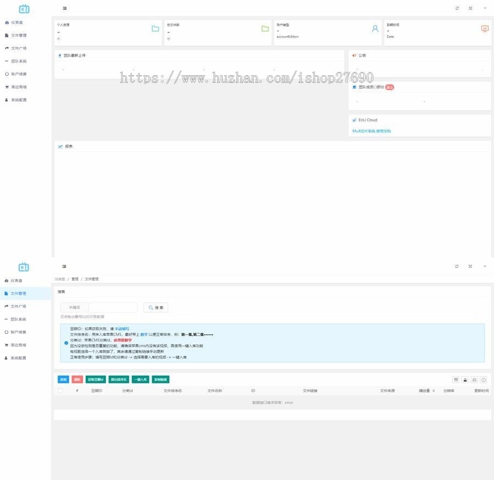Open user dropdown arrow in file management screen header

(x=485, y=266)
